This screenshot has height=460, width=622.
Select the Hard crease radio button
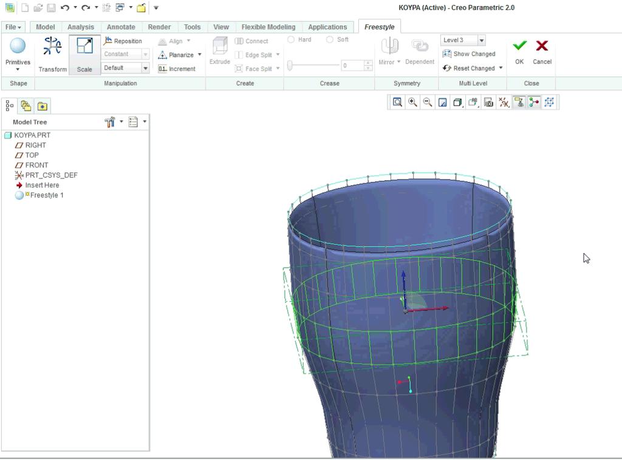pos(291,39)
